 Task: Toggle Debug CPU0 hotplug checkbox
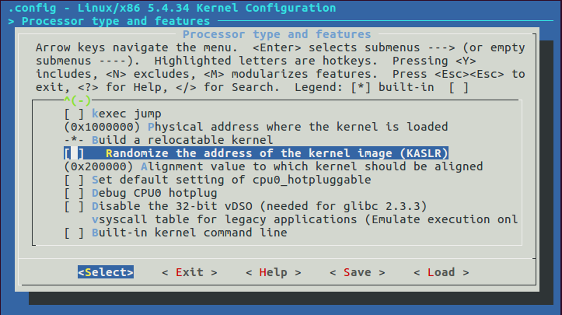coord(74,193)
